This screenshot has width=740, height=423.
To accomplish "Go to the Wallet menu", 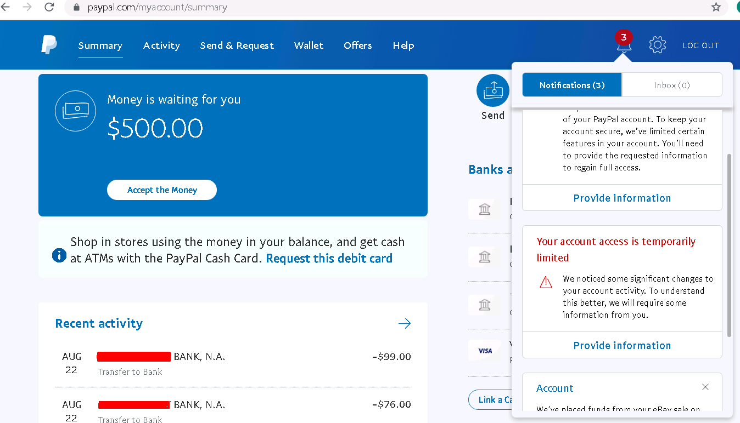I will 309,45.
